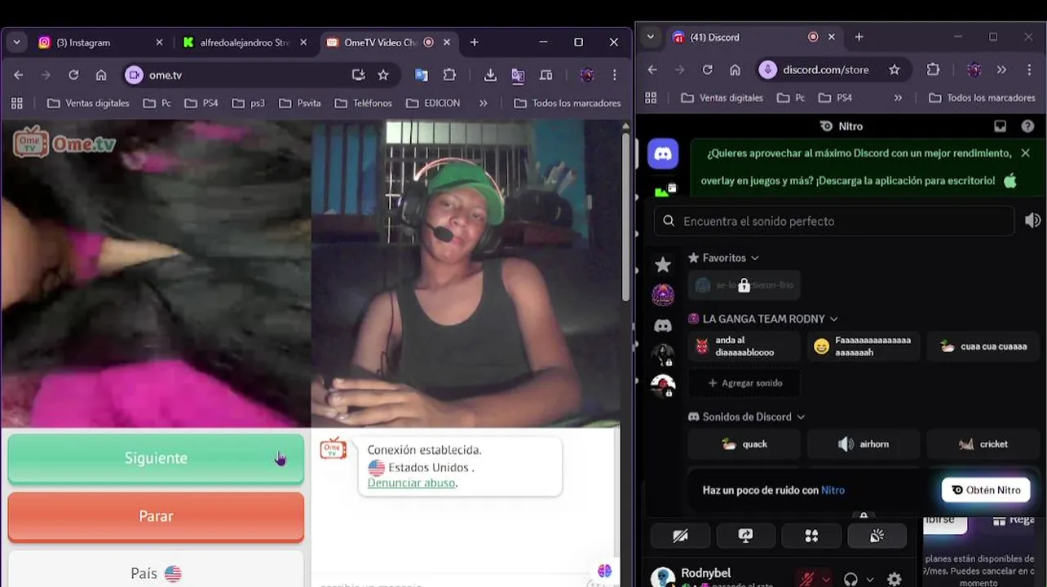Viewport: 1047px width, 587px height.
Task: Show hidden bookmarks in left browser
Action: (x=484, y=104)
